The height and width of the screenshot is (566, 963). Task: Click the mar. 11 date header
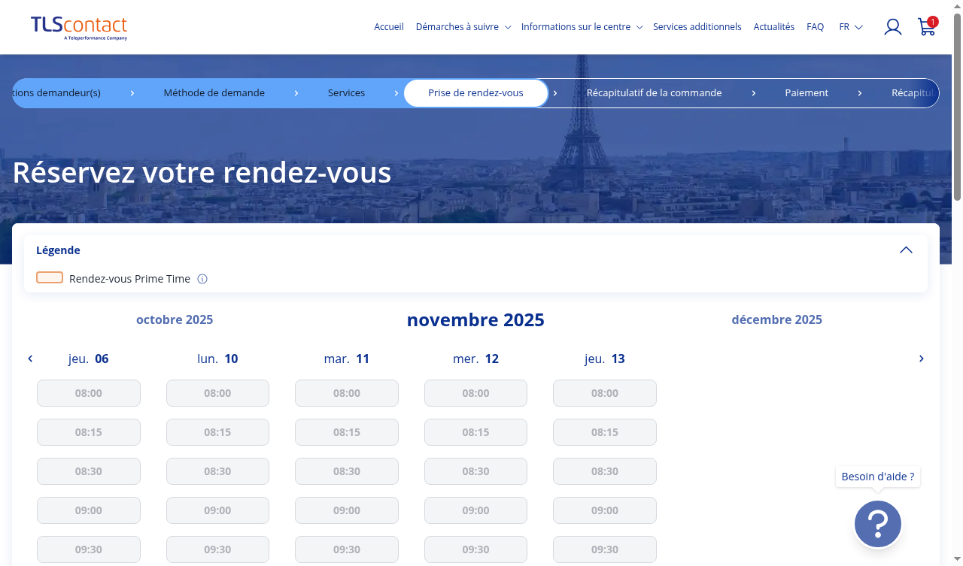(x=347, y=359)
